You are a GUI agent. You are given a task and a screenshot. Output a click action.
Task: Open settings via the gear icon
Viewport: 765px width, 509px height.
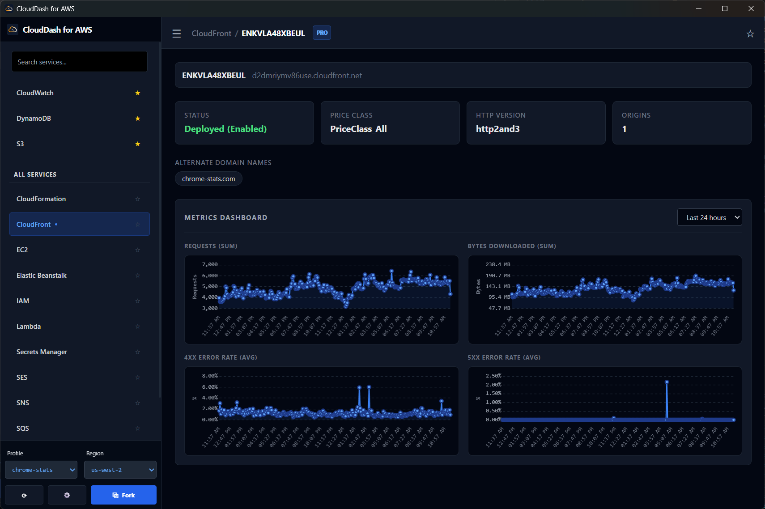pyautogui.click(x=67, y=495)
